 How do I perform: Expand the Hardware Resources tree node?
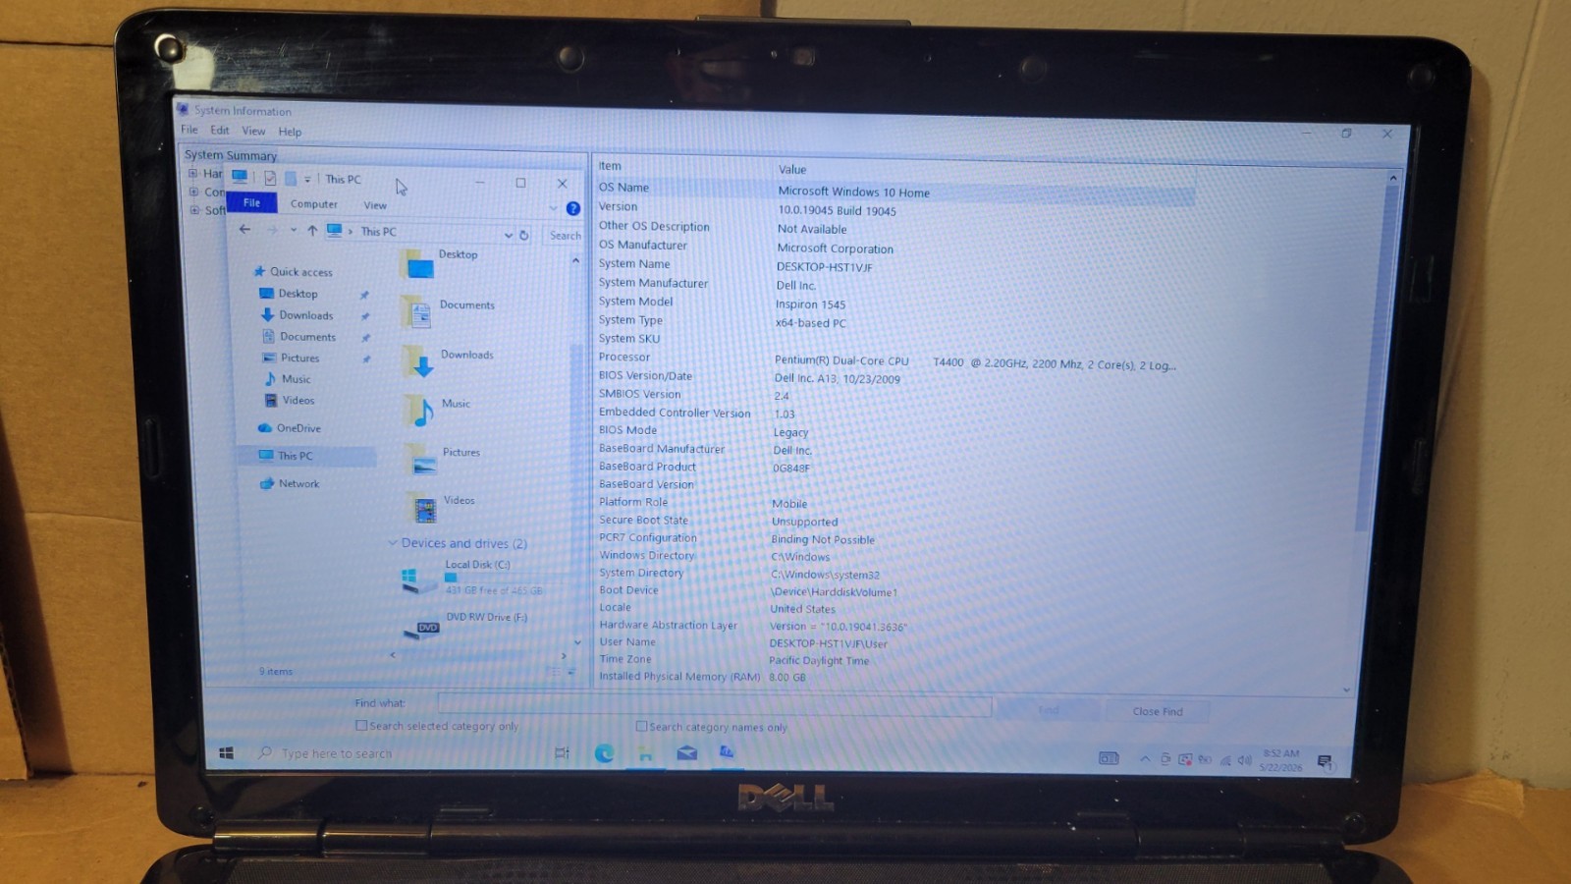(x=193, y=173)
